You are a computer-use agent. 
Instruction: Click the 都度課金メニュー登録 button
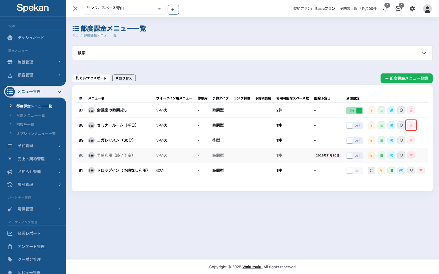407,78
